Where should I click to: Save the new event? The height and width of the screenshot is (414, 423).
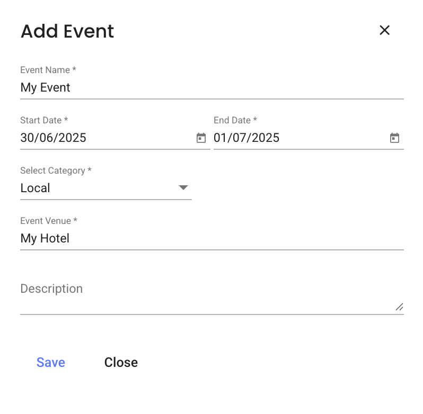pos(51,363)
